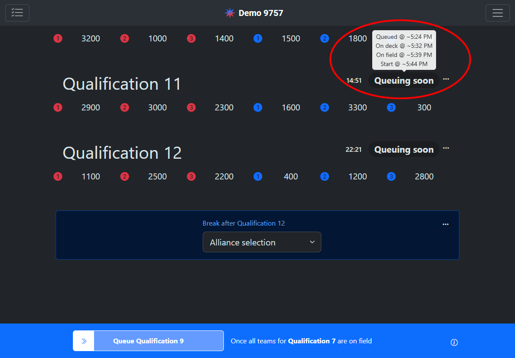Expand the Alliance selection dropdown
The image size is (515, 358).
click(x=262, y=242)
